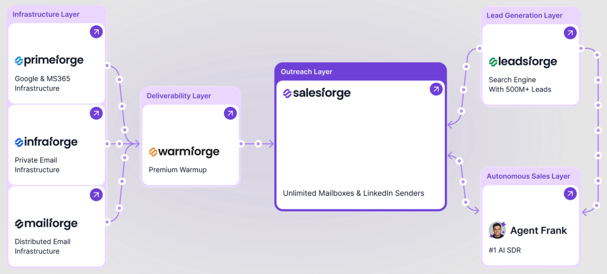Click the Infrastructure Layer heading

coord(46,14)
